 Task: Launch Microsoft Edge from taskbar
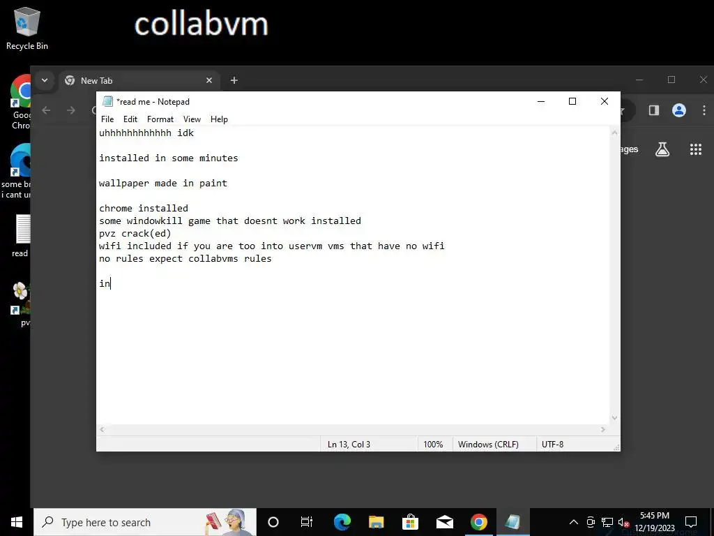(x=342, y=522)
